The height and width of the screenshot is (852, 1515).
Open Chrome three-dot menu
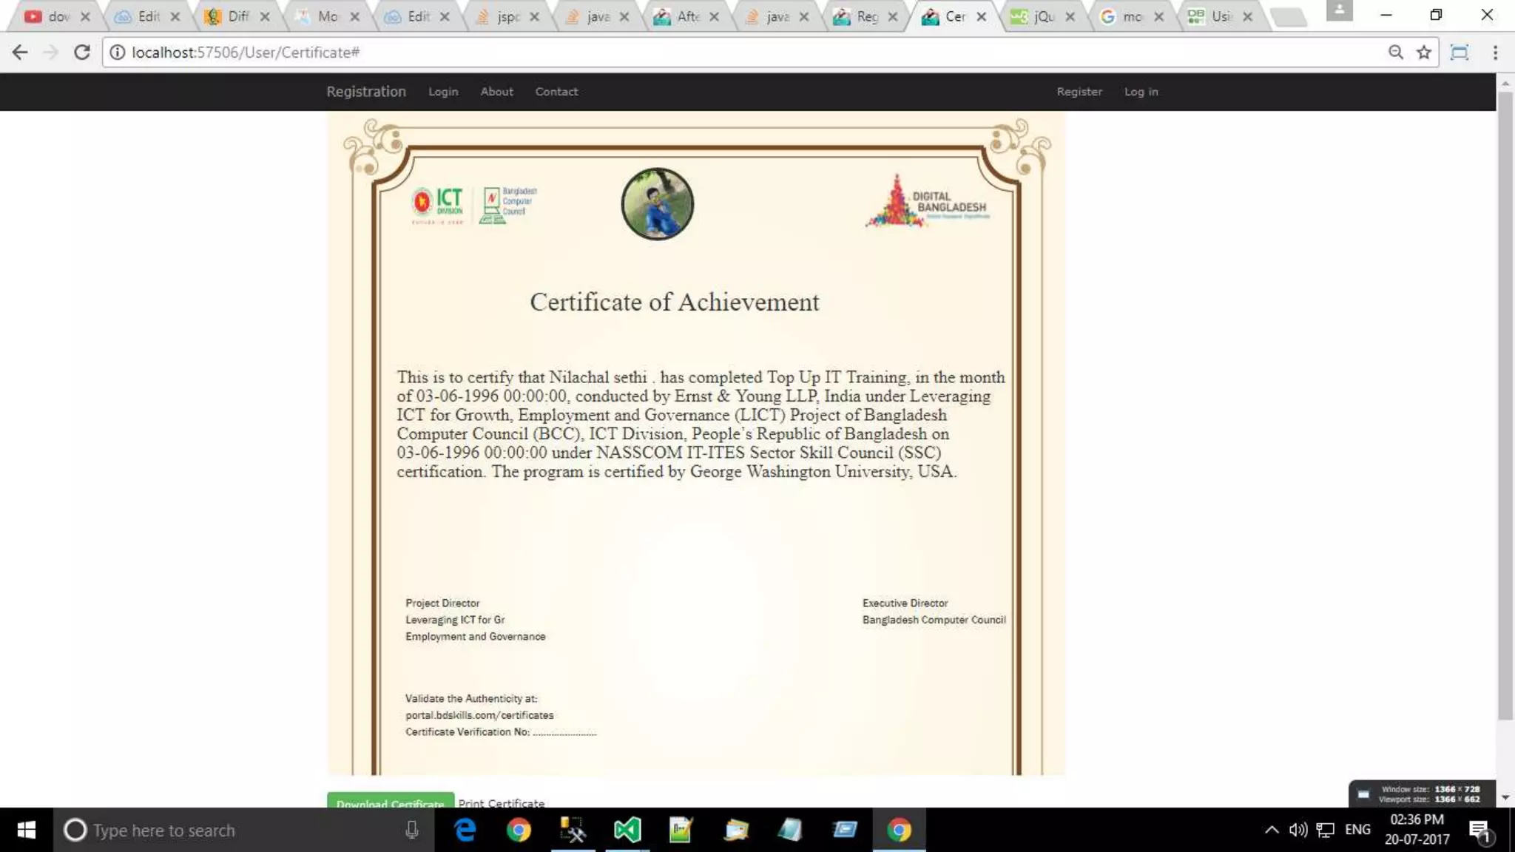1495,53
